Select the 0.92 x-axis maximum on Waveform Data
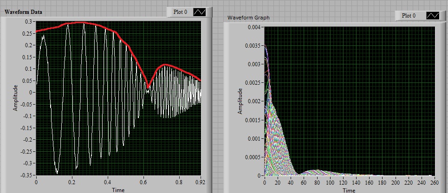448x193 pixels. tap(200, 182)
